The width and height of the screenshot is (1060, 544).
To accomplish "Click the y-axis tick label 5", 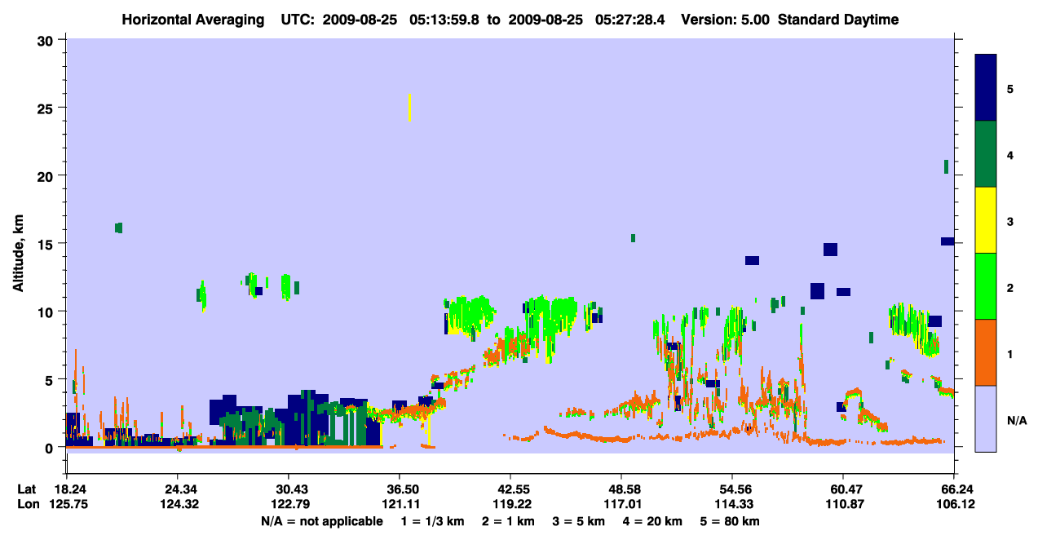I will tap(51, 379).
